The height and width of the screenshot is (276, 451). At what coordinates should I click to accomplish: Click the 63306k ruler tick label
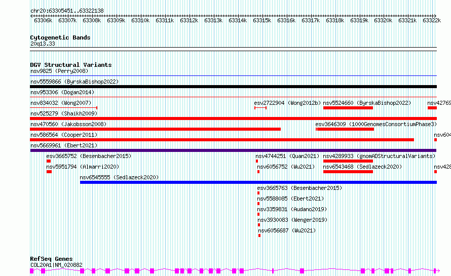point(43,20)
